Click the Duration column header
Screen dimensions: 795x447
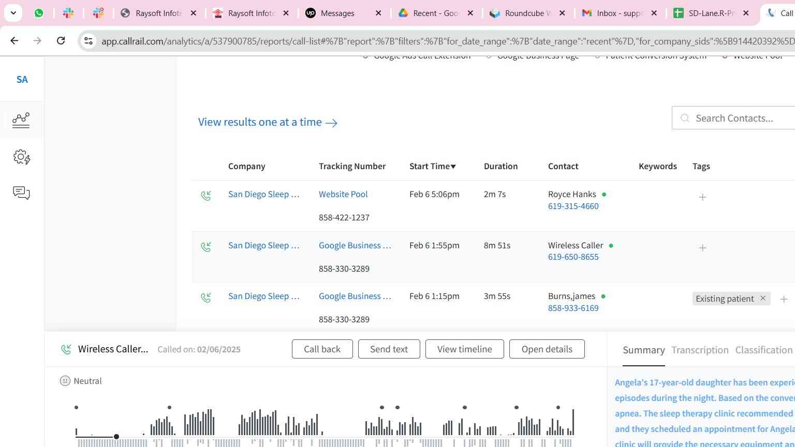[501, 166]
